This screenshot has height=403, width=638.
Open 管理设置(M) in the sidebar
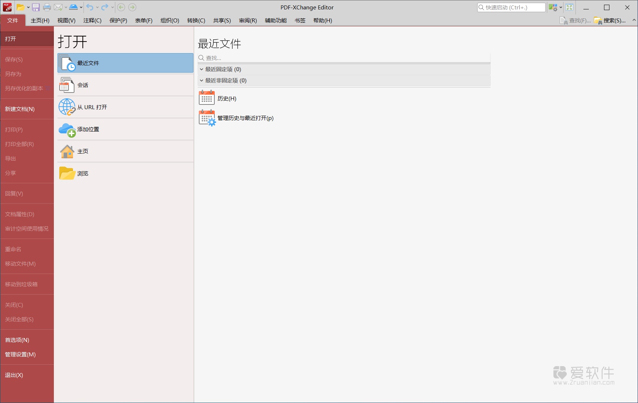[27, 355]
